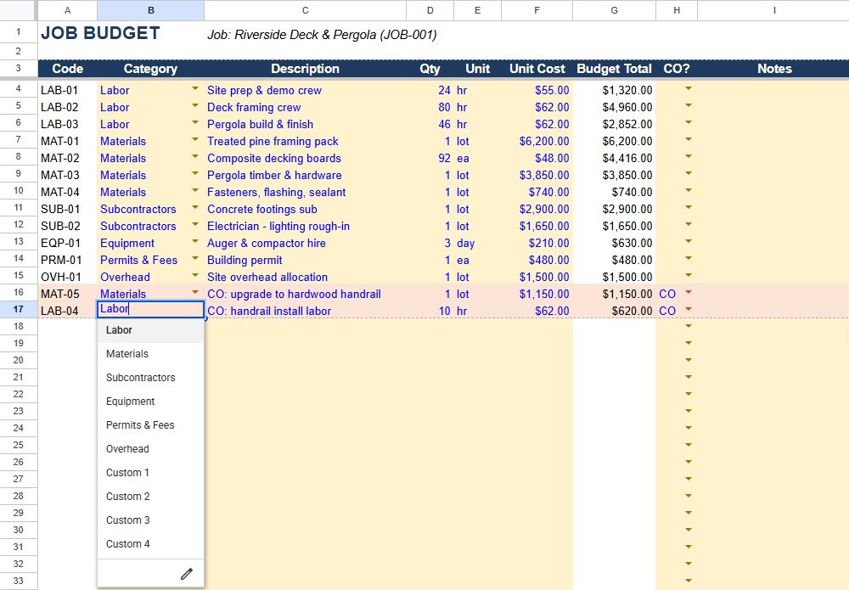This screenshot has height=590, width=849.
Task: Open category dropdown arrow for LAB-02 row
Action: click(x=195, y=105)
